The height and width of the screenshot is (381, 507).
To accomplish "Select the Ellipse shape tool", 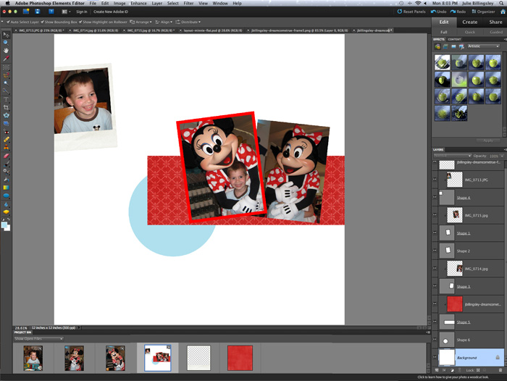I will 6,196.
